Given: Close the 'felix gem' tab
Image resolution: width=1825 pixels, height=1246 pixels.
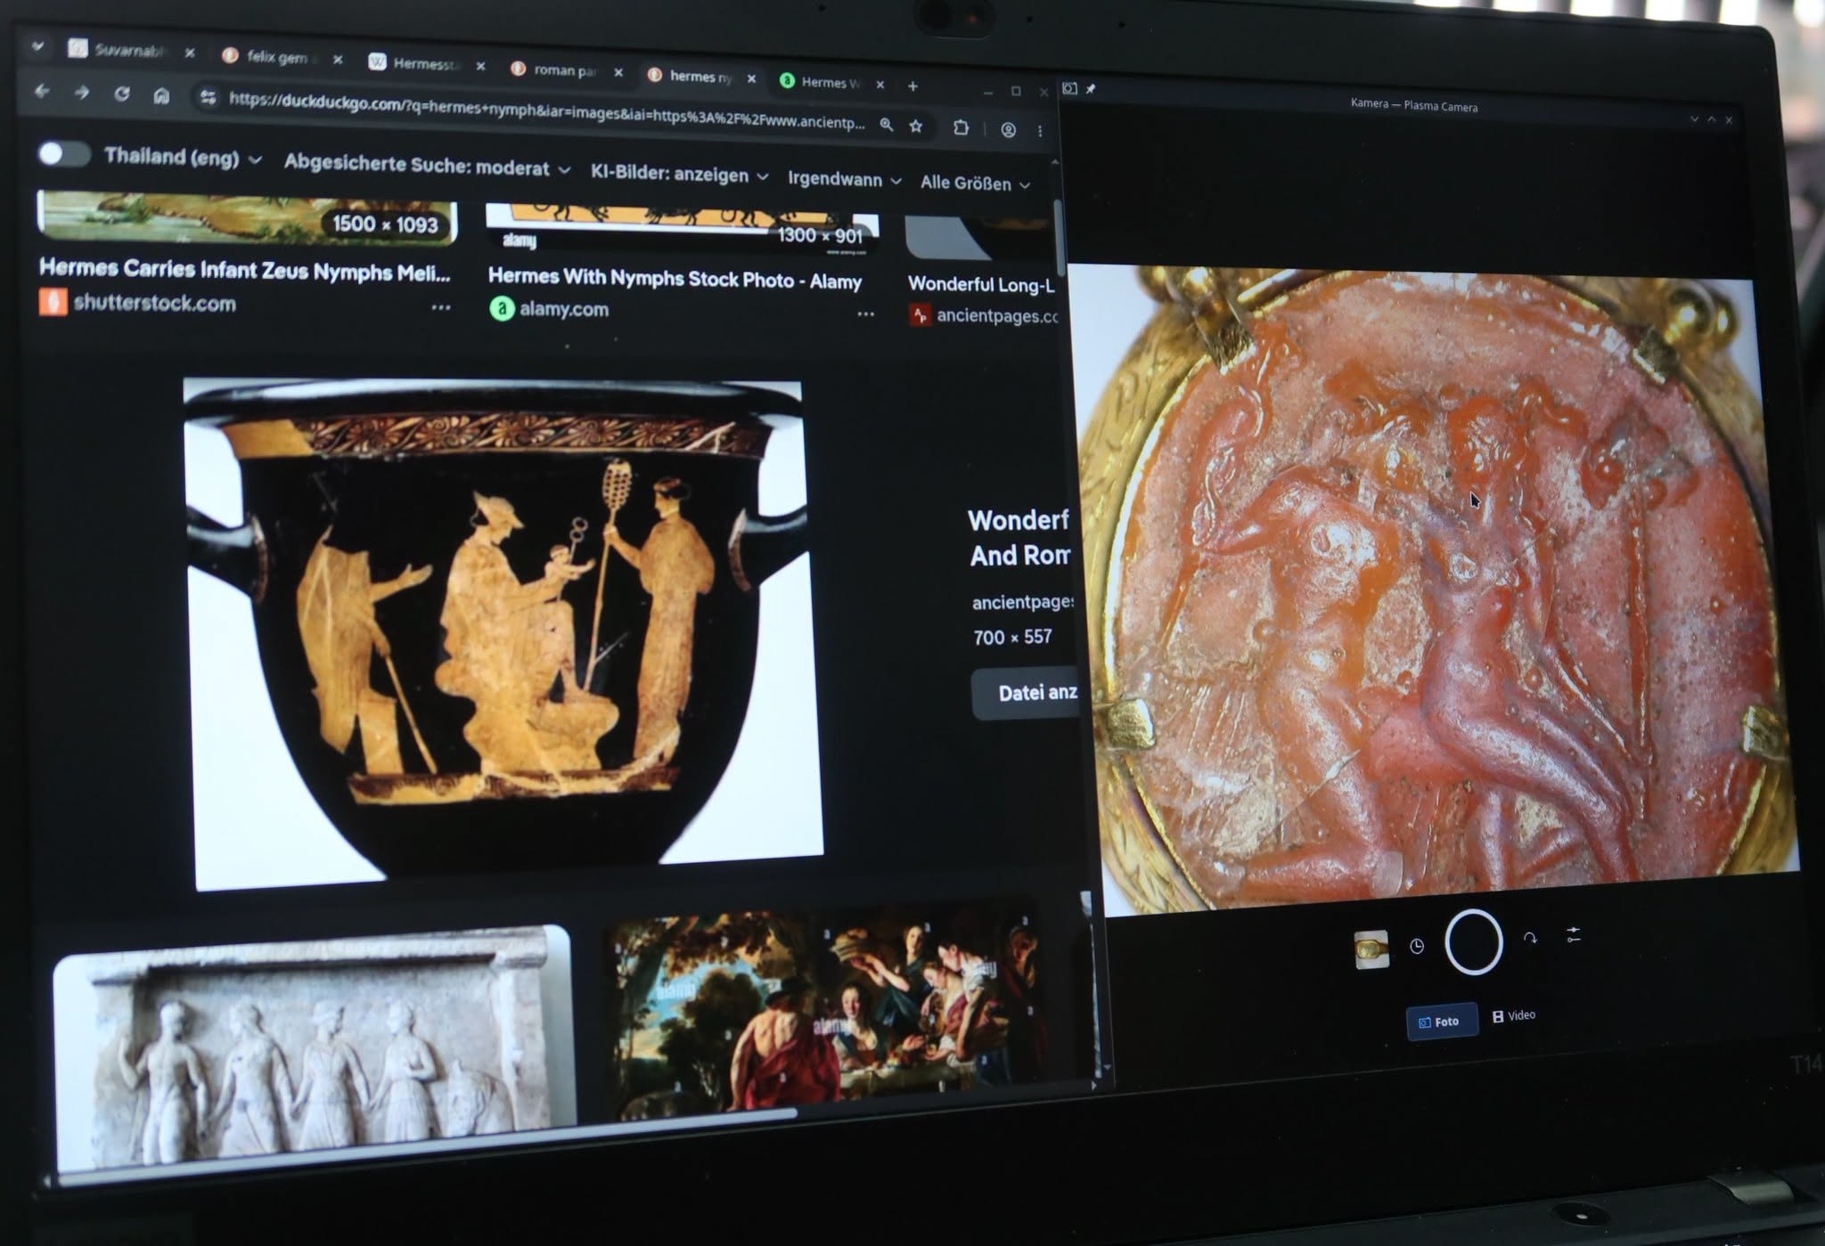Looking at the screenshot, I should pos(338,60).
